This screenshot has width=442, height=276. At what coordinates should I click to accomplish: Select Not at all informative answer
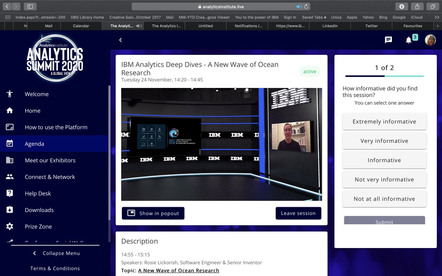click(x=385, y=199)
